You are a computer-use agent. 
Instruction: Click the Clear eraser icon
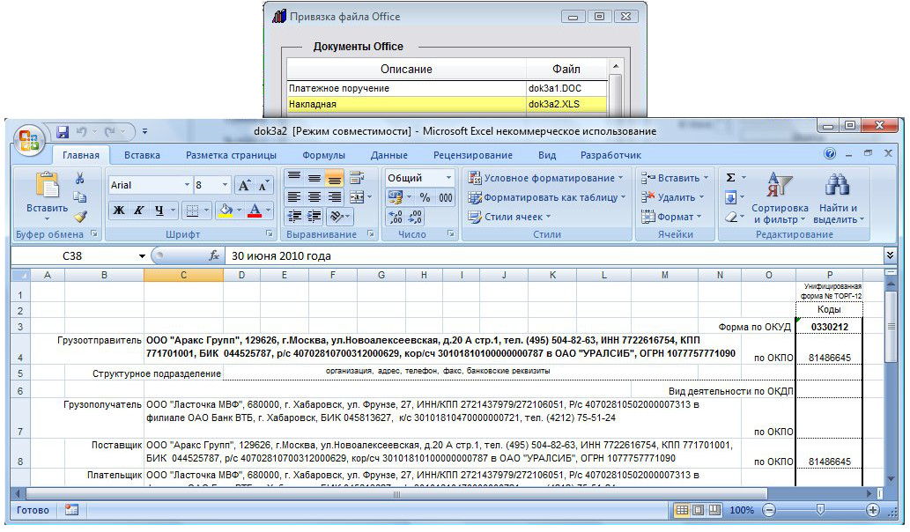pos(730,217)
